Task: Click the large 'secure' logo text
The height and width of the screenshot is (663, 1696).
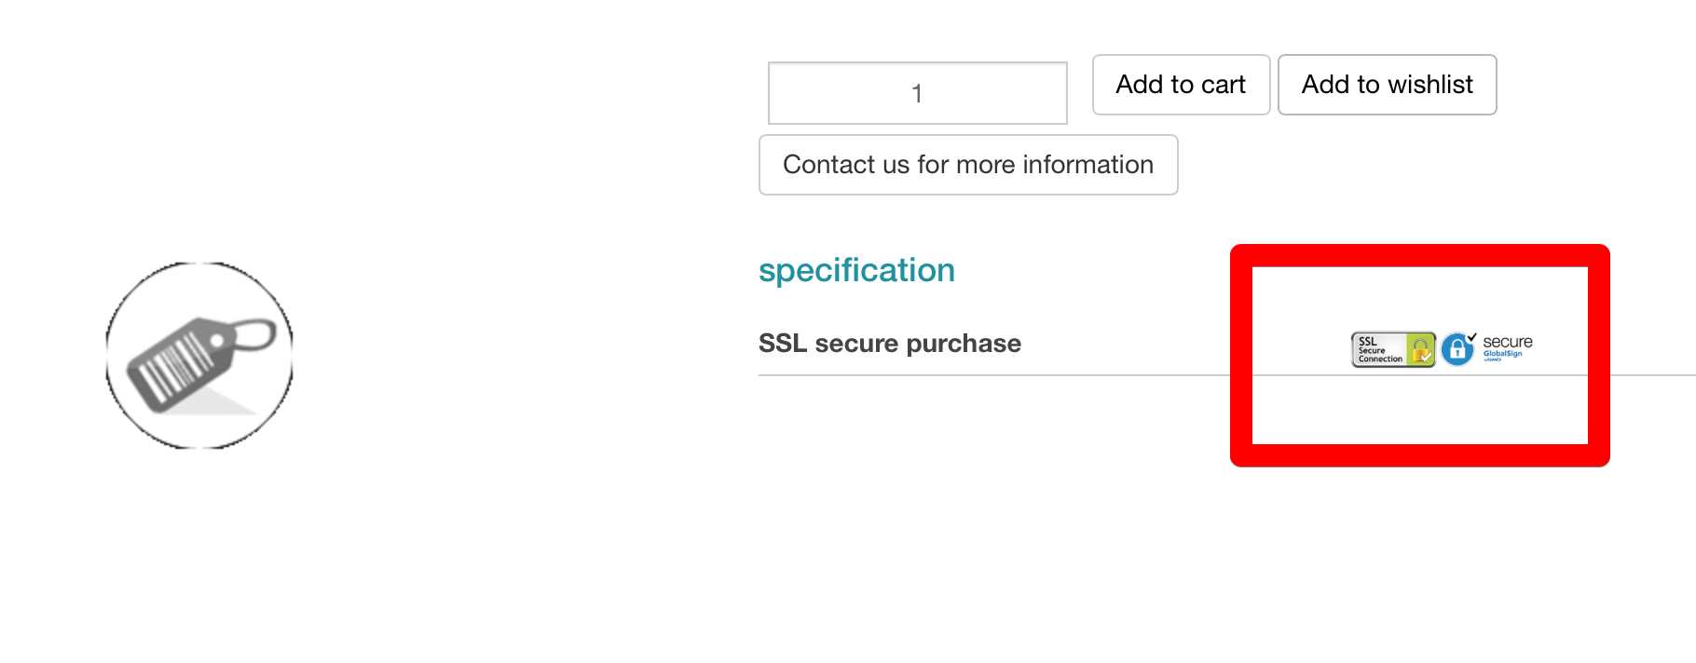Action: (1507, 342)
